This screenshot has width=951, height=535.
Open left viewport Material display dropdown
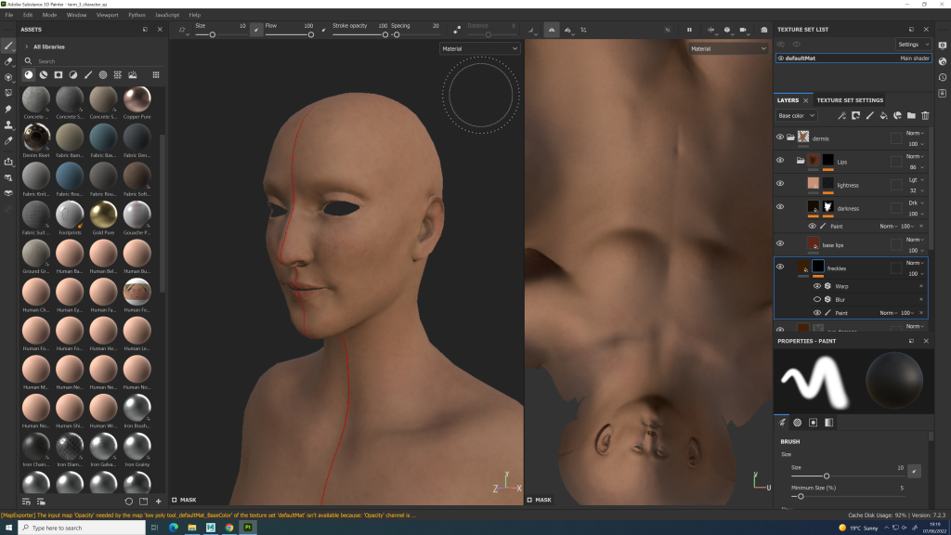(479, 48)
